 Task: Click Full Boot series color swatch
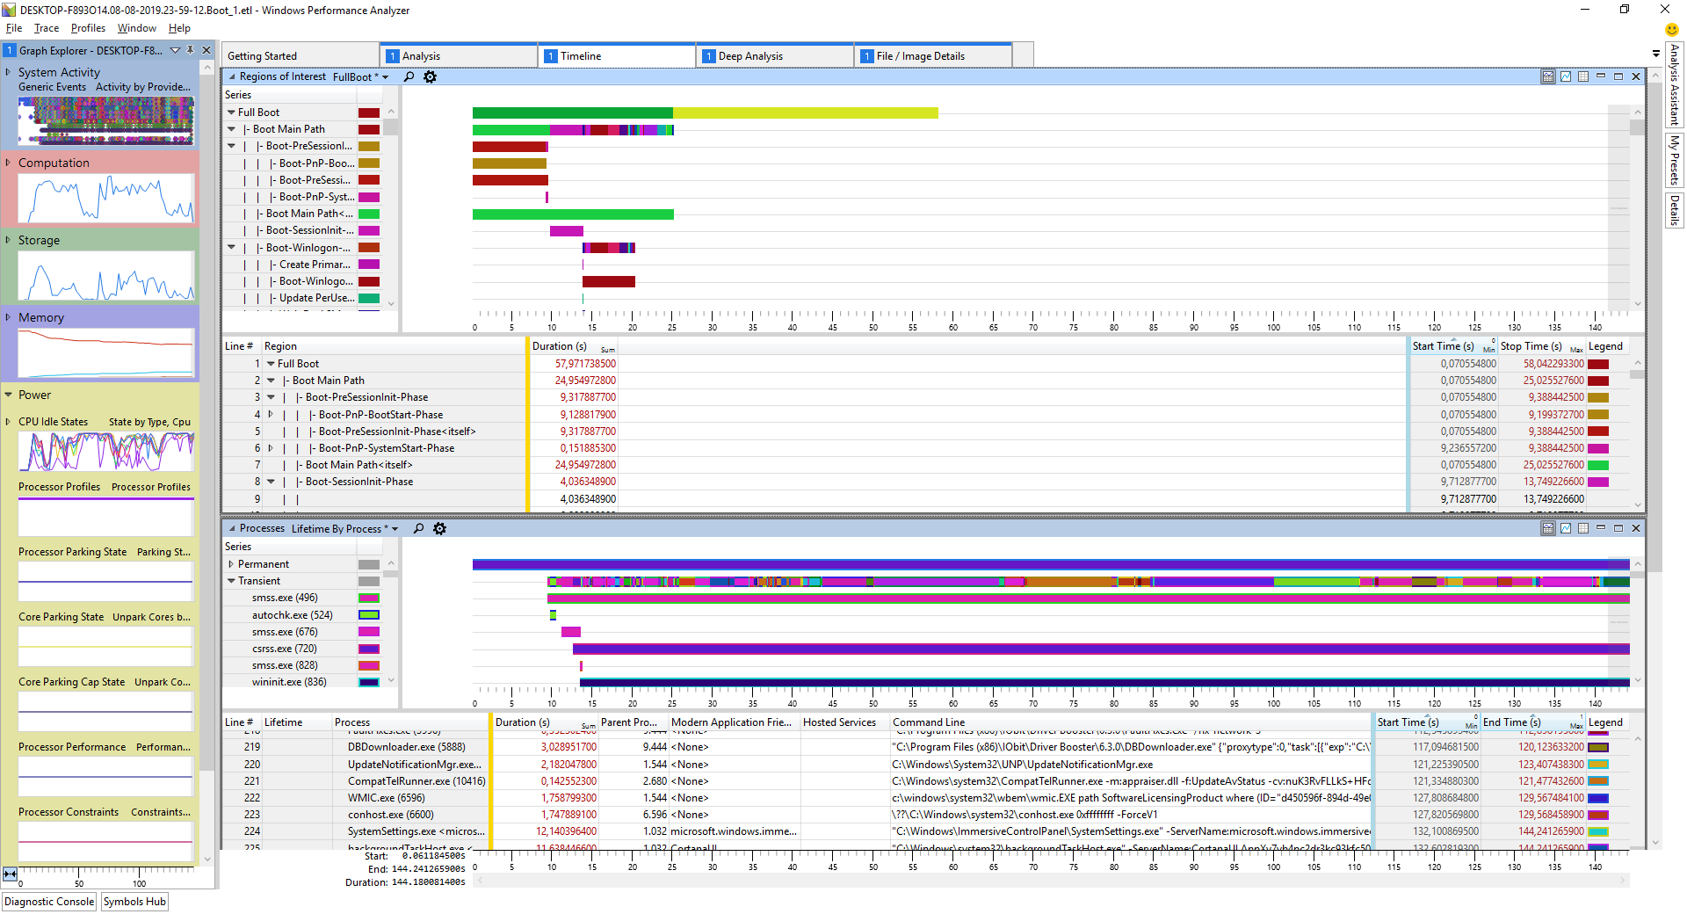point(369,112)
